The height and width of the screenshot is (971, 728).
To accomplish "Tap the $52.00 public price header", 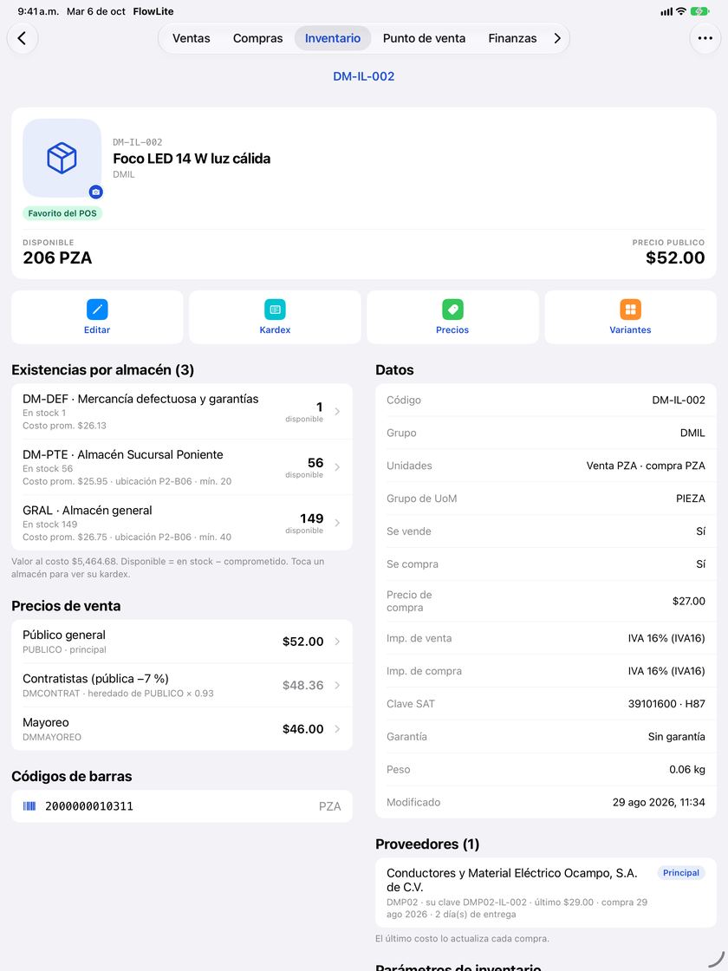I will click(x=675, y=257).
